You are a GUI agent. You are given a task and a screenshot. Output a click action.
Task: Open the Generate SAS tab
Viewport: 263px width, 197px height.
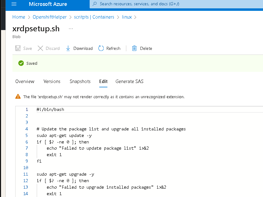pos(129,81)
